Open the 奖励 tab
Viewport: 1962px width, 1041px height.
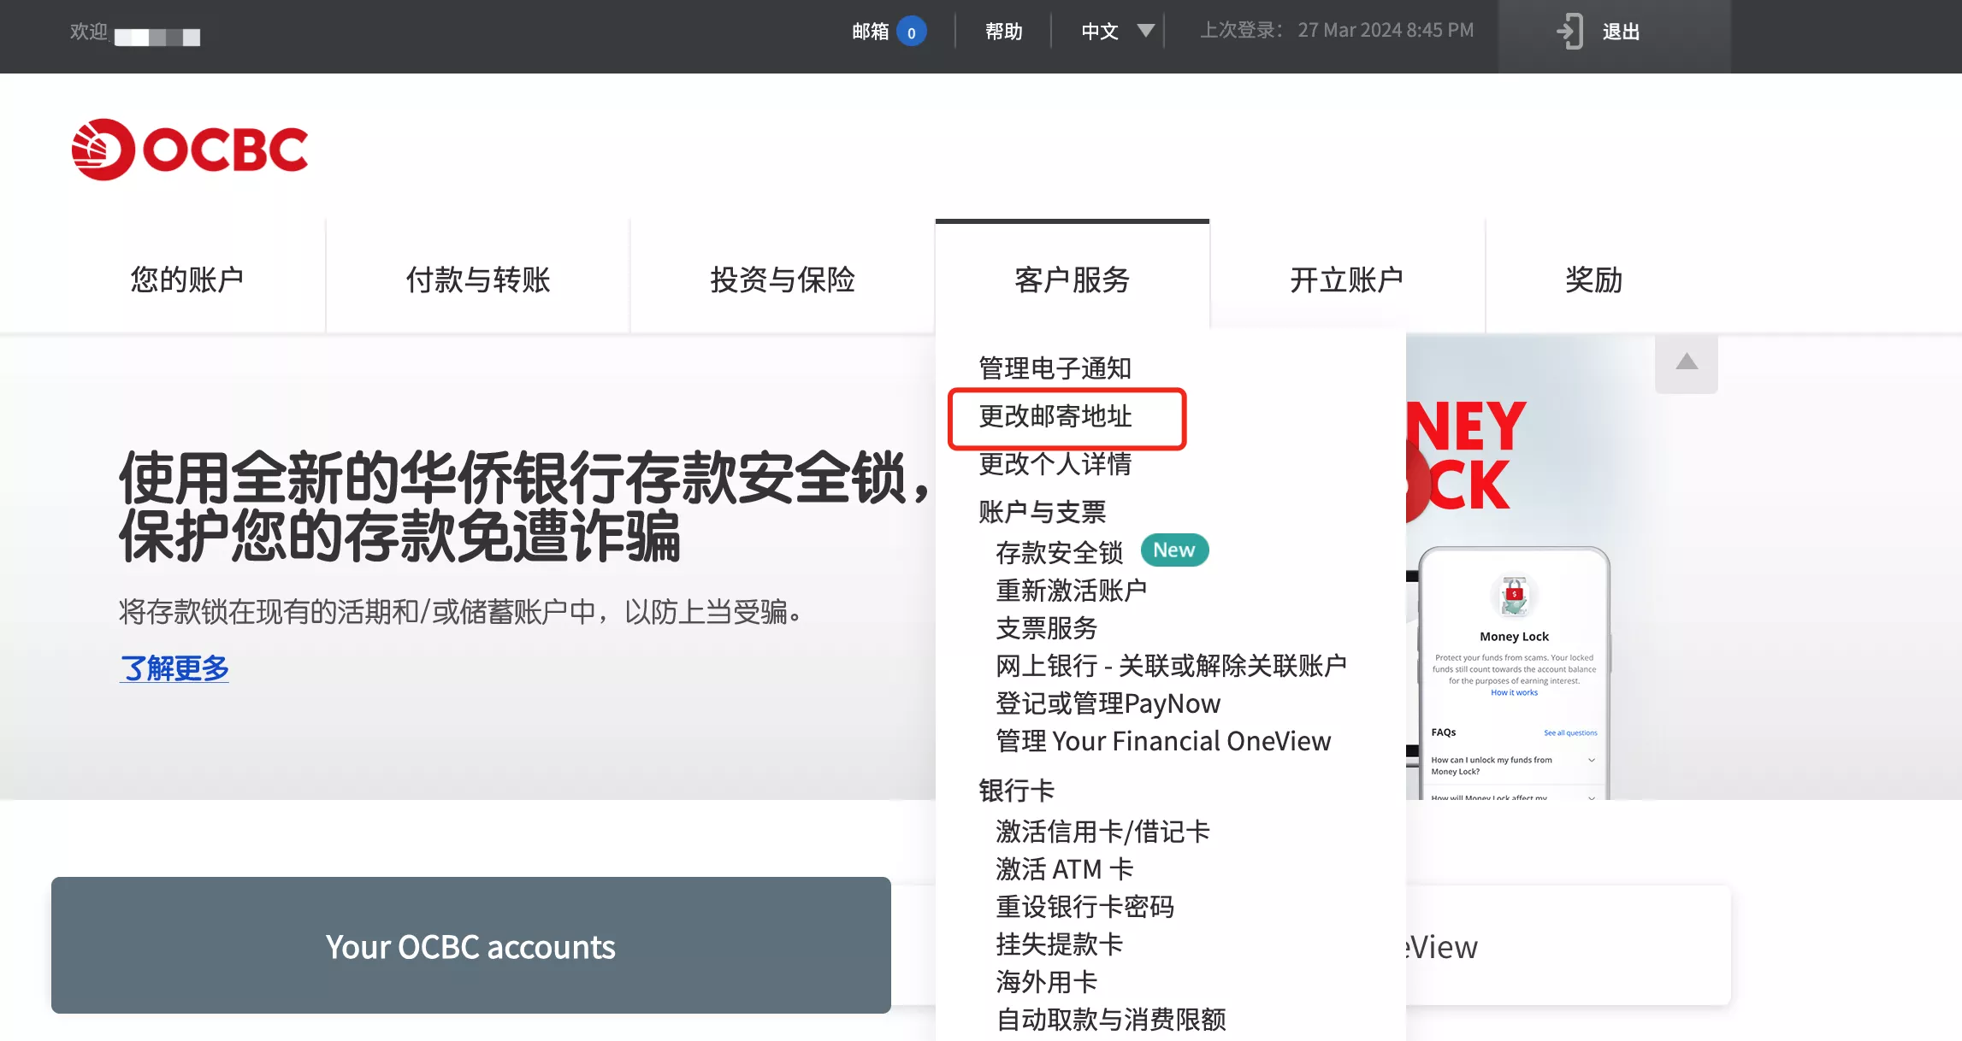1593,279
